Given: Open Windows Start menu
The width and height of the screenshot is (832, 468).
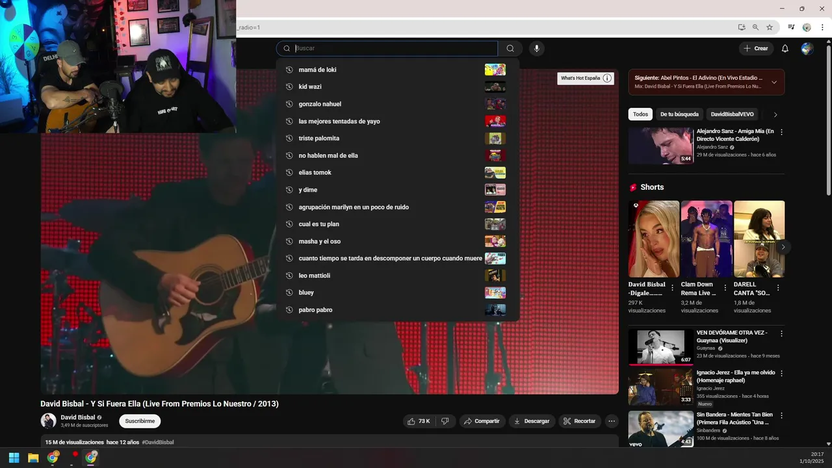Looking at the screenshot, I should pyautogui.click(x=14, y=458).
